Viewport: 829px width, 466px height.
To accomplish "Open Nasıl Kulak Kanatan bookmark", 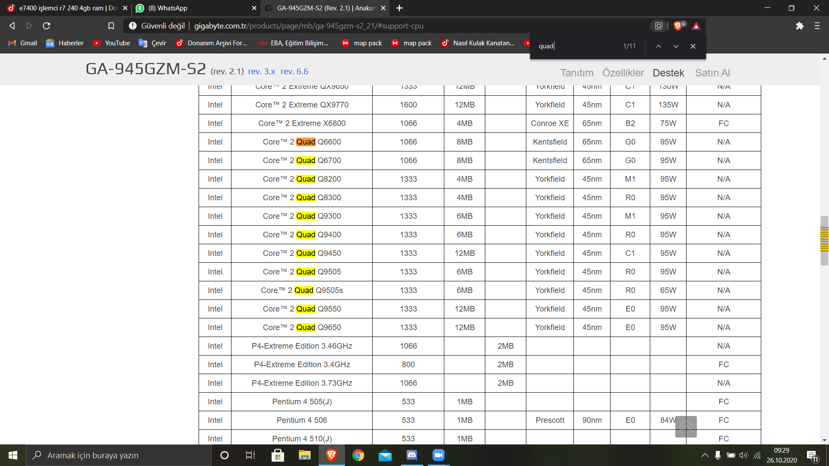I will point(478,43).
